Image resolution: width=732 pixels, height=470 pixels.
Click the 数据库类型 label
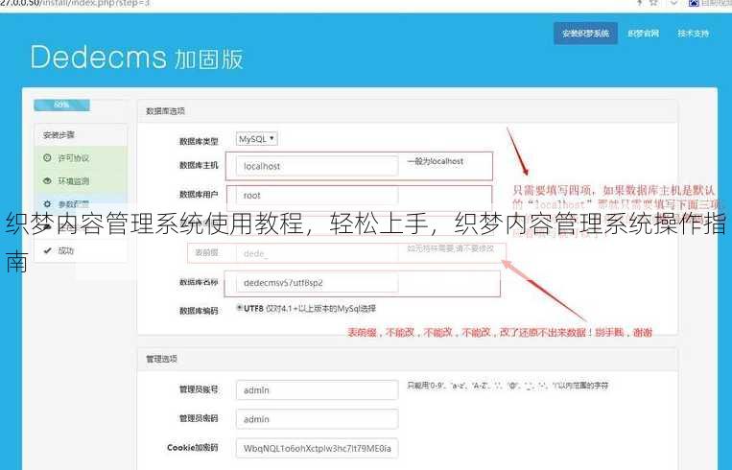tap(199, 141)
